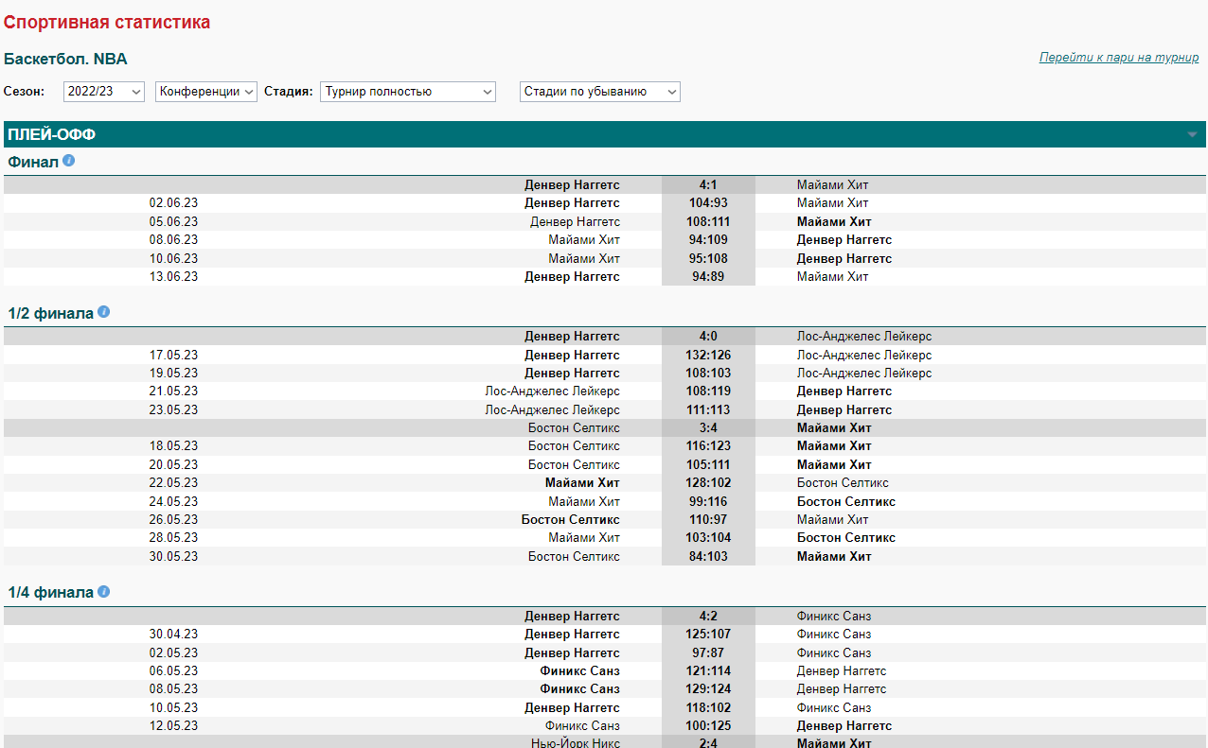Open the Турнир полностью stage dropdown
Screen dimensions: 1208x748
coord(408,92)
